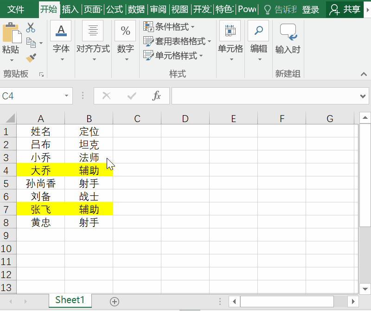Open the 字体 font group
The image size is (371, 311).
pyautogui.click(x=61, y=31)
